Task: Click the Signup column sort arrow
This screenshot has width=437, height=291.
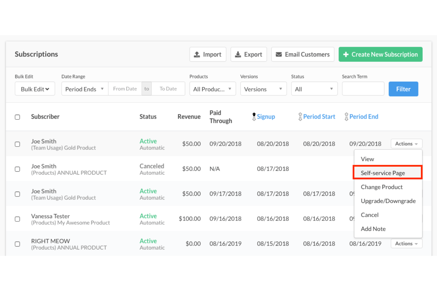Action: pyautogui.click(x=254, y=116)
